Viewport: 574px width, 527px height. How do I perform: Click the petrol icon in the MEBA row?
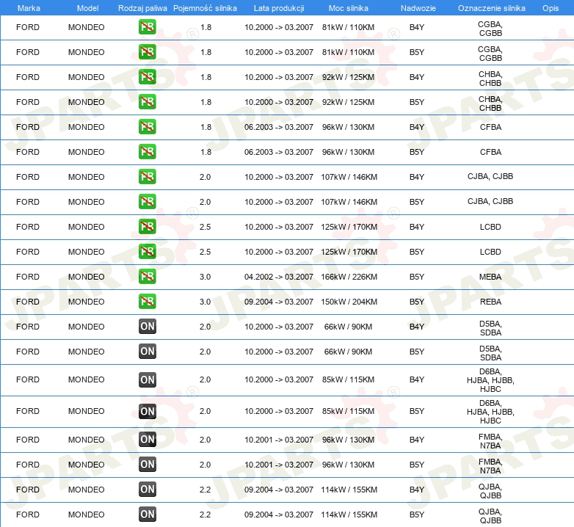pos(147,276)
